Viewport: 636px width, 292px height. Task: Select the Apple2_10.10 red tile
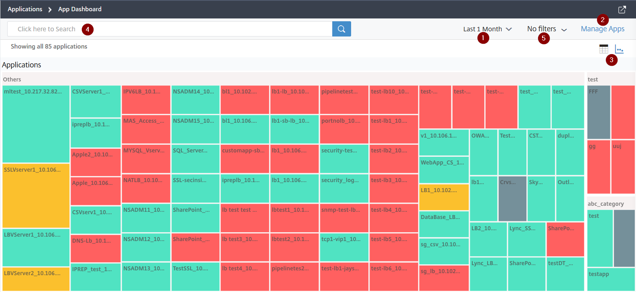click(96, 162)
